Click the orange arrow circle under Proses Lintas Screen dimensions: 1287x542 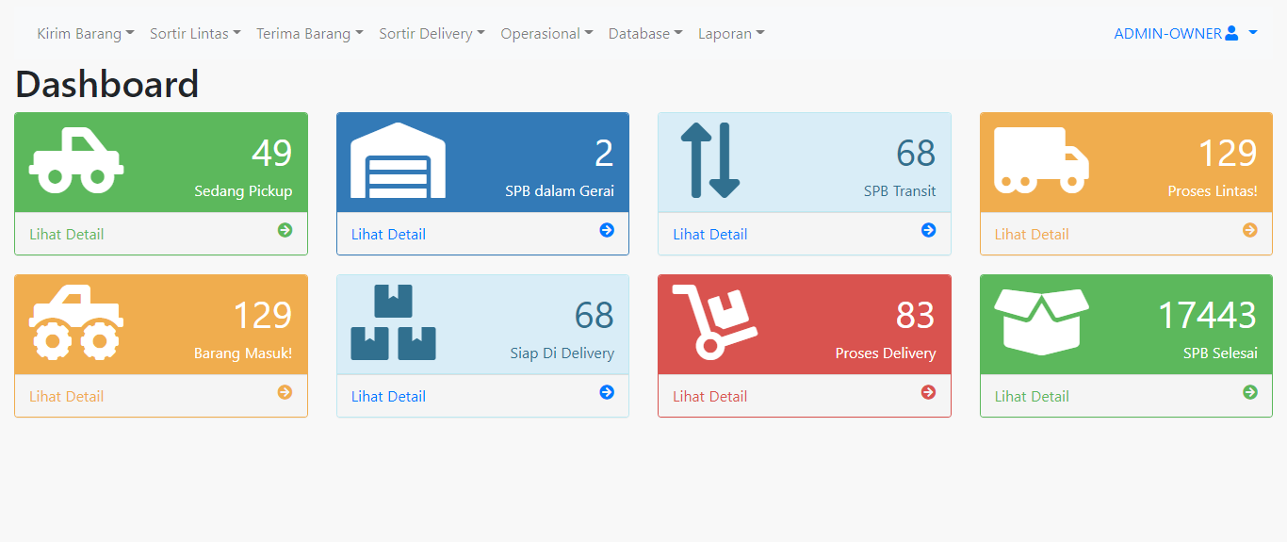1250,230
